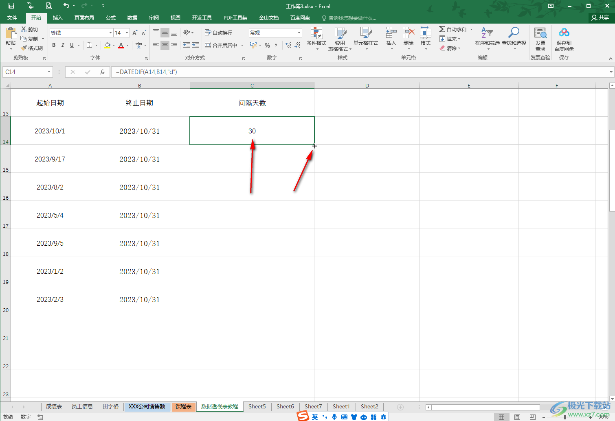
Task: Click the text orientation icon
Action: pos(187,33)
